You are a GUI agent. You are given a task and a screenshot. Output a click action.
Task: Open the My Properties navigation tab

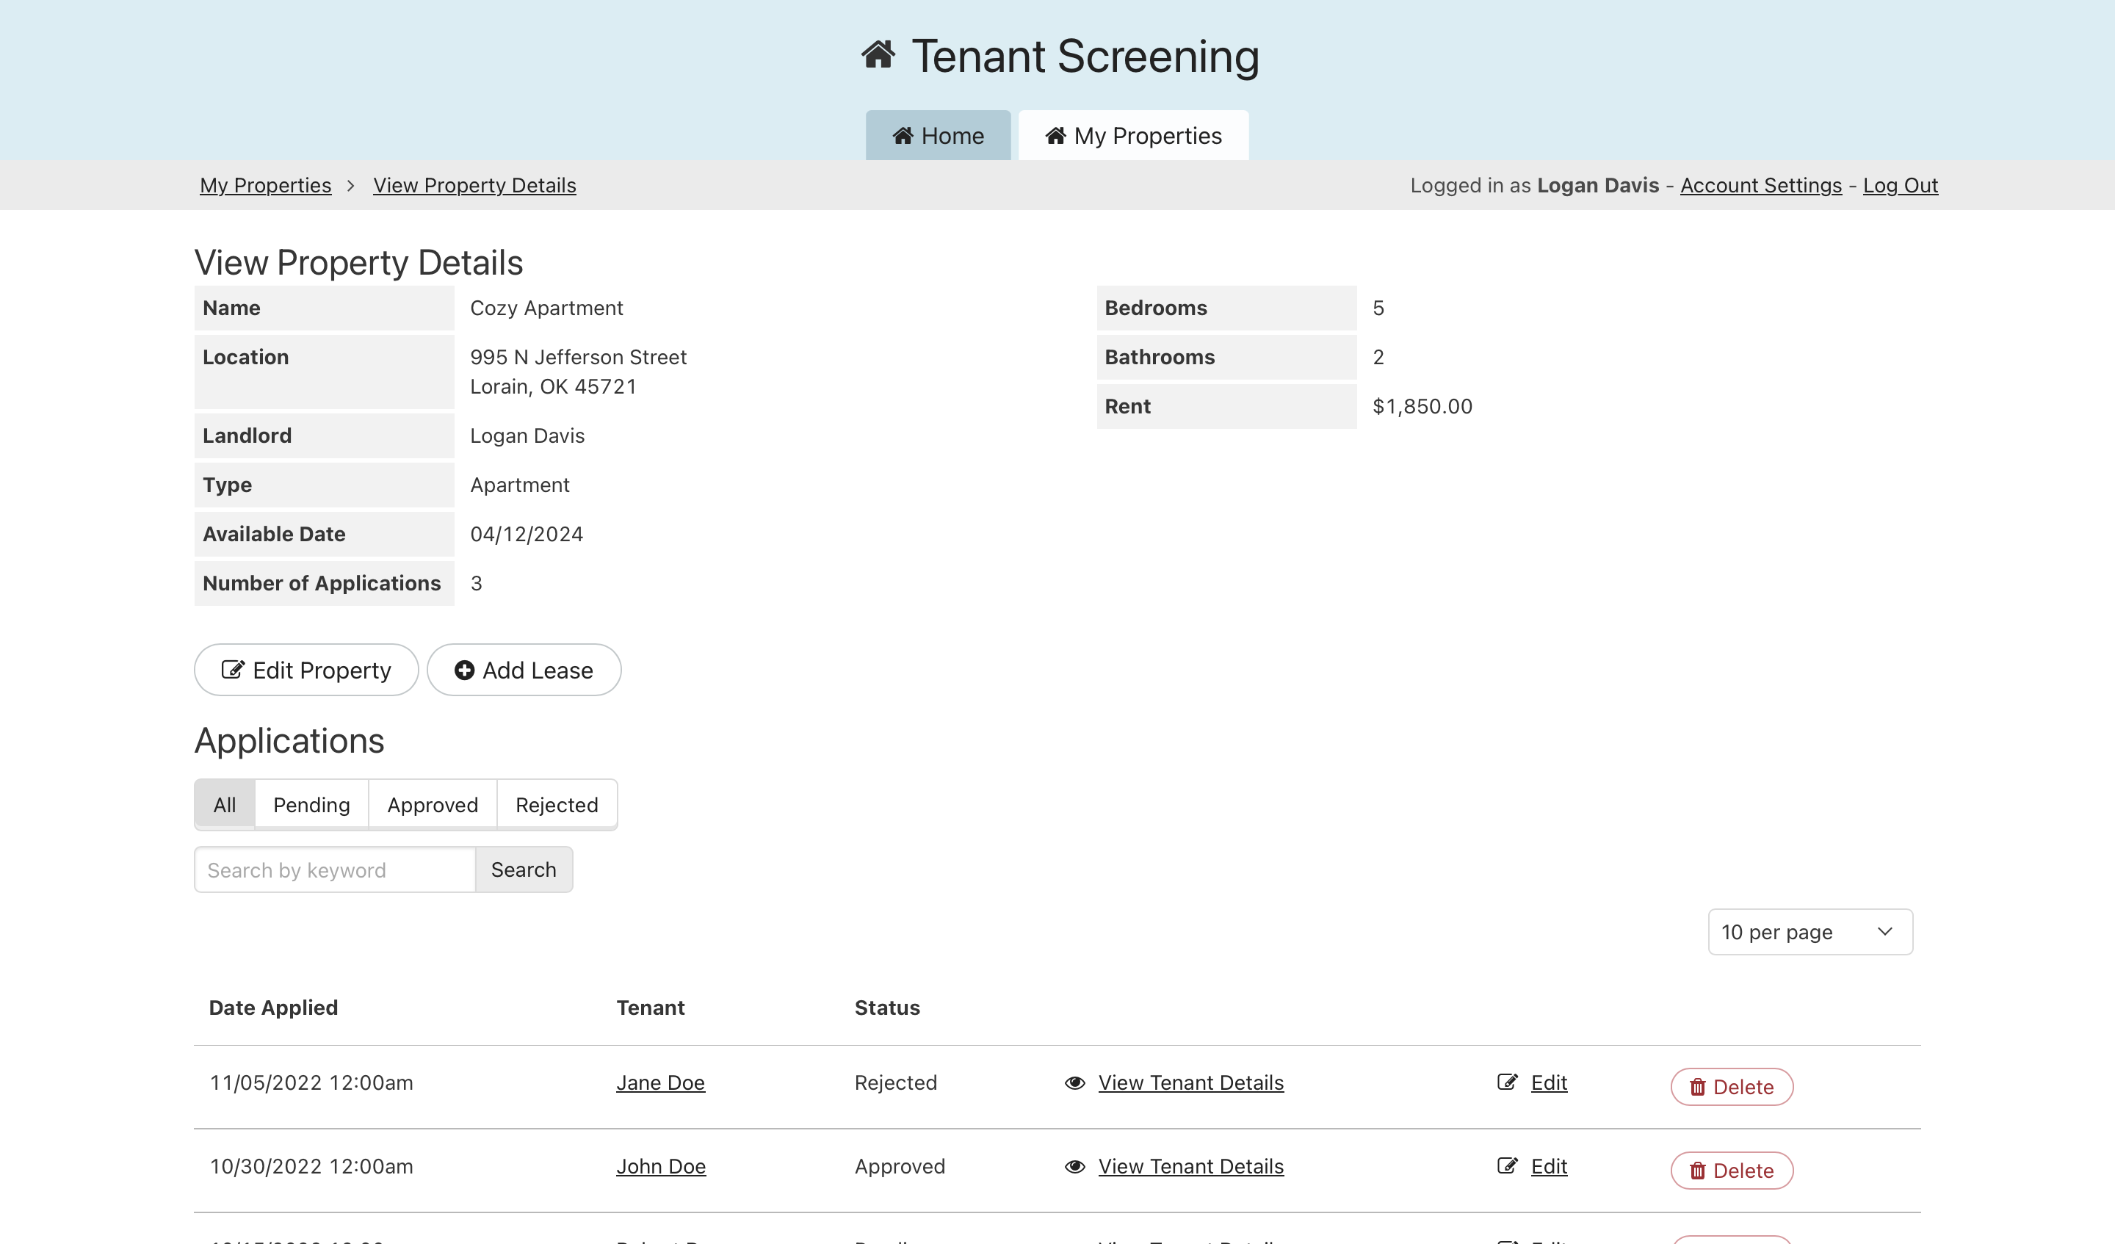point(1133,136)
